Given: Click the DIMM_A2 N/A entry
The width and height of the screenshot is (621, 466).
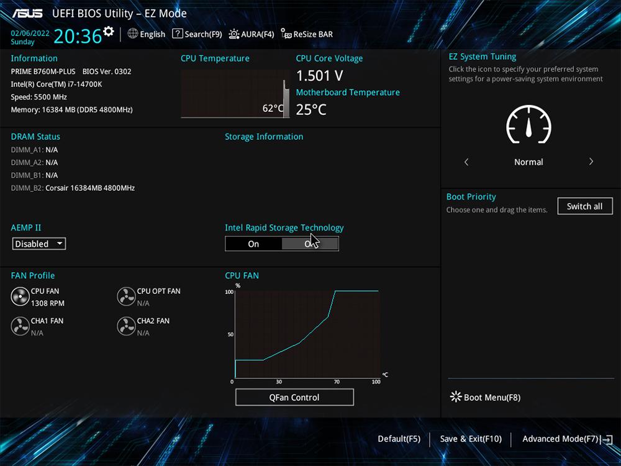Looking at the screenshot, I should pos(34,162).
